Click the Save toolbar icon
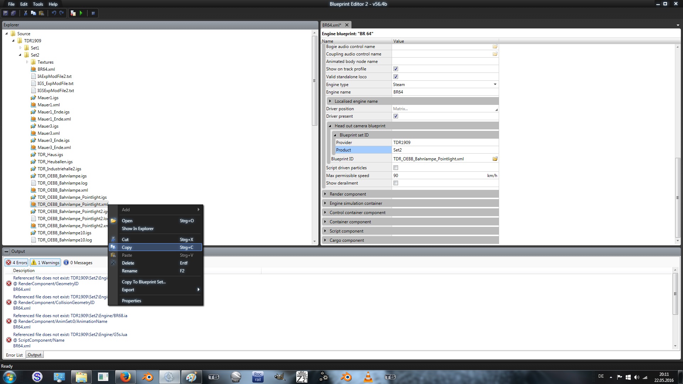The height and width of the screenshot is (384, 683). (x=5, y=13)
